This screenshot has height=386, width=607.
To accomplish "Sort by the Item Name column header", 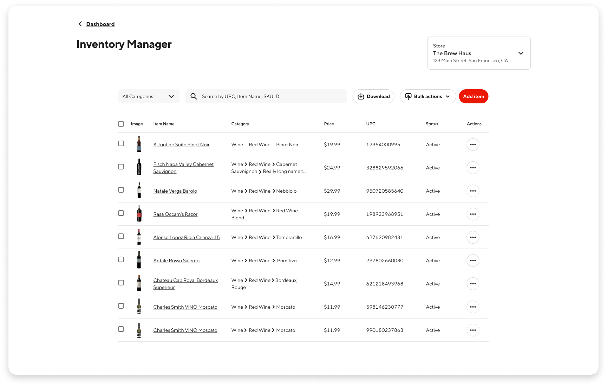I will [x=164, y=124].
